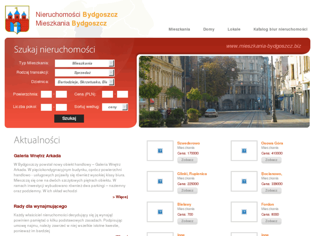The height and width of the screenshot is (236, 315).
Task: Open the Glinki, Rupienica listing title
Action: 192,174
